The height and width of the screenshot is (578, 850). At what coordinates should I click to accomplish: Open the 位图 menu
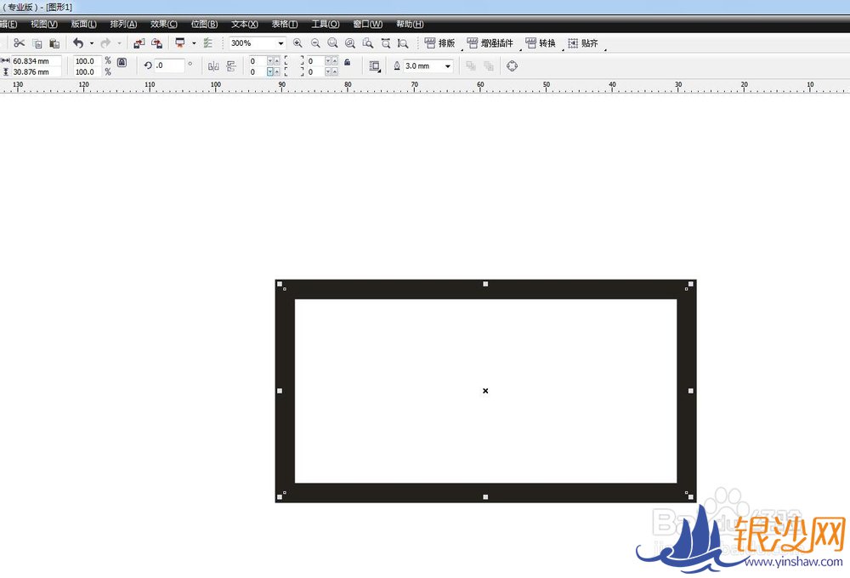tap(203, 24)
